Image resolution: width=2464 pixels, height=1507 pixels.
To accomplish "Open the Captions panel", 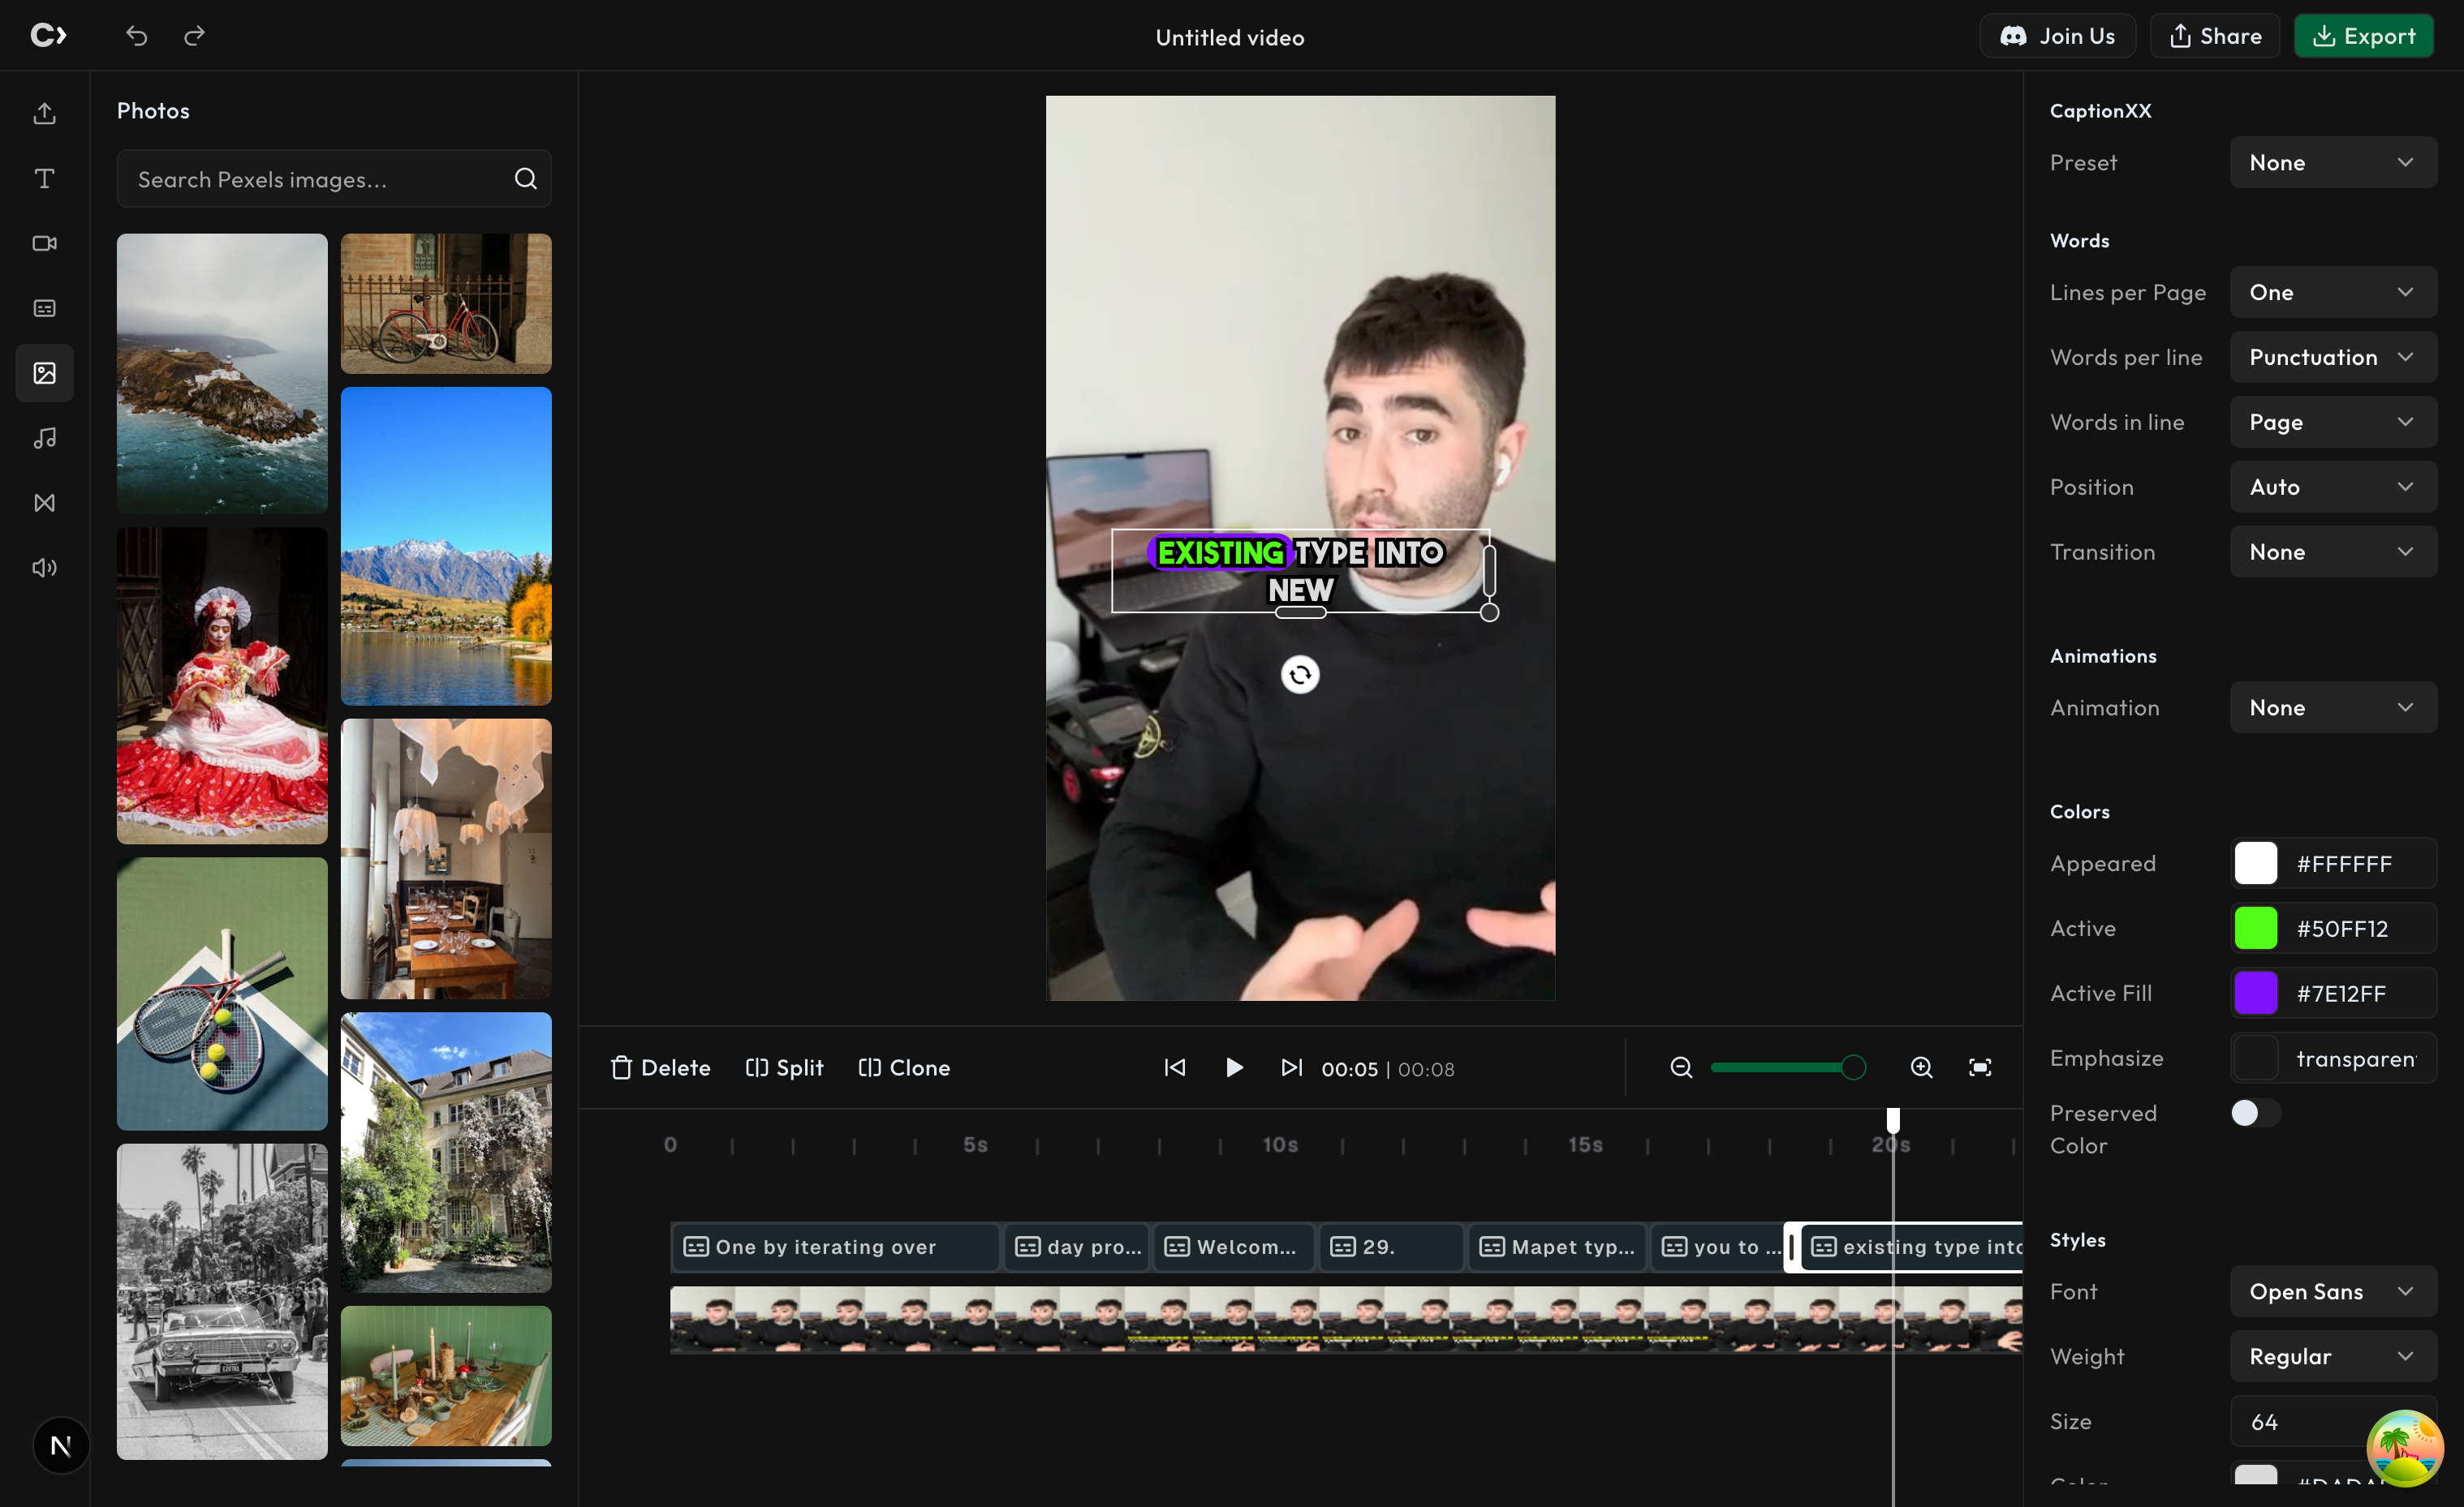I will coord(44,307).
